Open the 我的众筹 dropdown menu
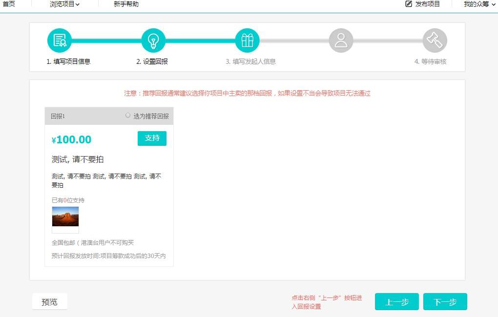The width and height of the screenshot is (498, 317). click(479, 4)
